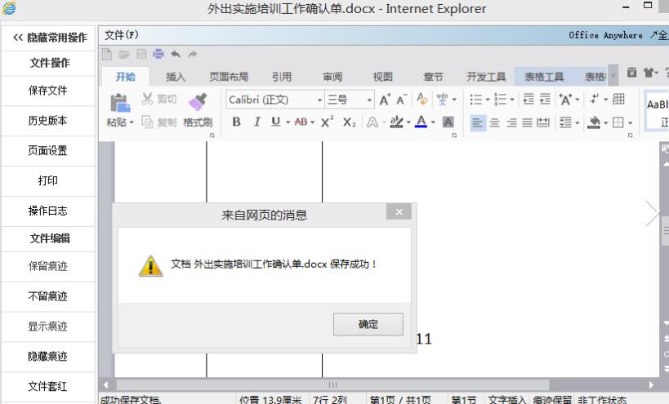Click 打印 in the sidebar
Screen dimensions: 669x404
47,180
